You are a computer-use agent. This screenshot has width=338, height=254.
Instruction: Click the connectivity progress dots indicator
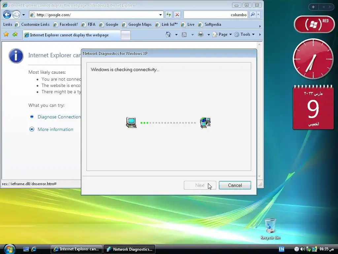(168, 123)
